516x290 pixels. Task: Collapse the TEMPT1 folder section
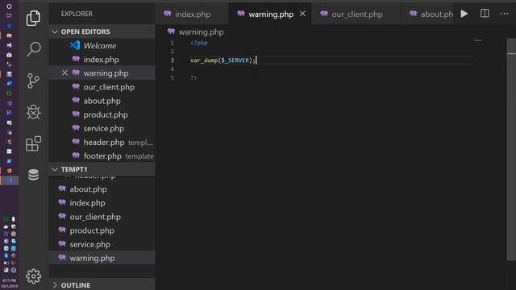pos(102,169)
